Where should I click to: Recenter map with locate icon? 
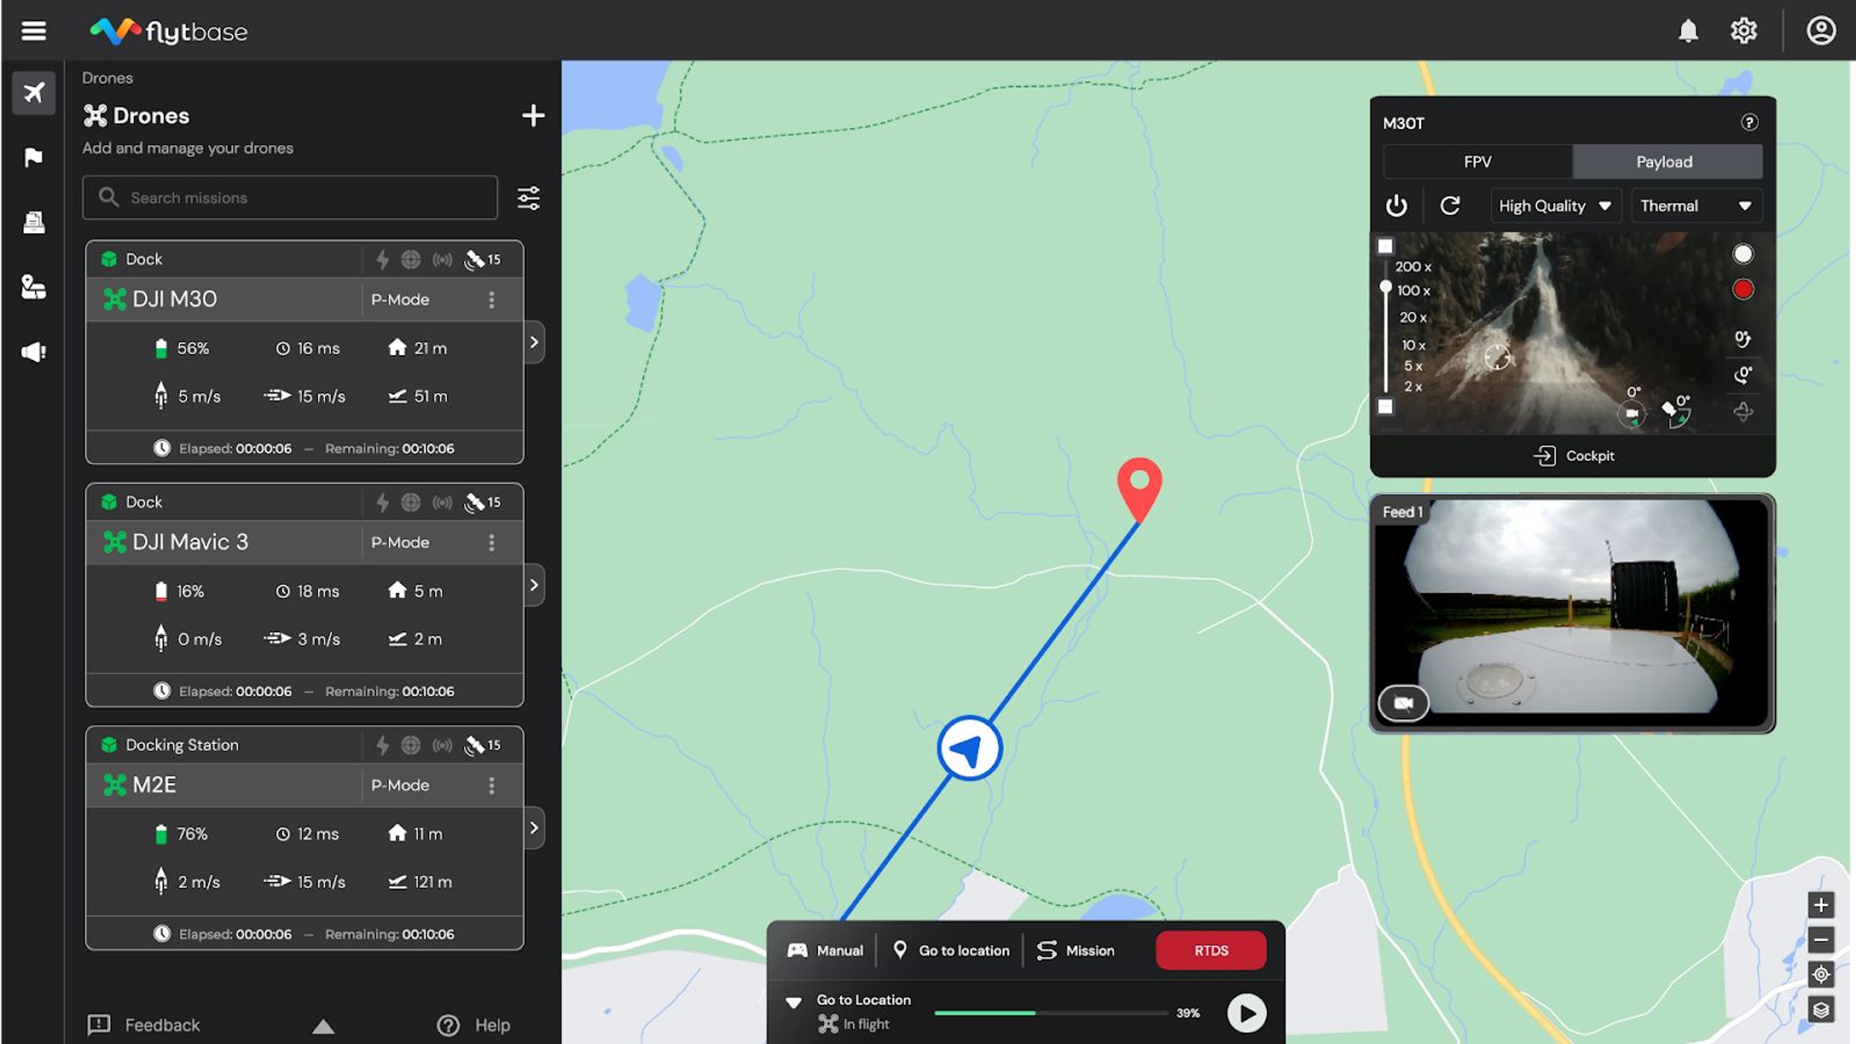(1821, 974)
